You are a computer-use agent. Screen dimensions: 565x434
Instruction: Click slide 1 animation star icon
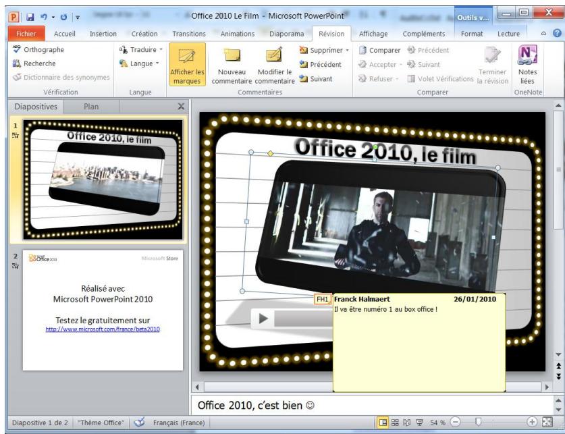click(15, 136)
